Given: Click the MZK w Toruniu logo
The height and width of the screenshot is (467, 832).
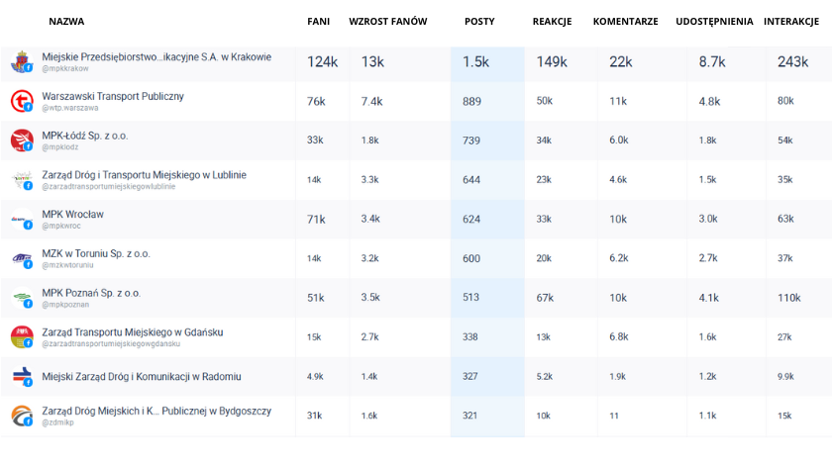Looking at the screenshot, I should [21, 258].
